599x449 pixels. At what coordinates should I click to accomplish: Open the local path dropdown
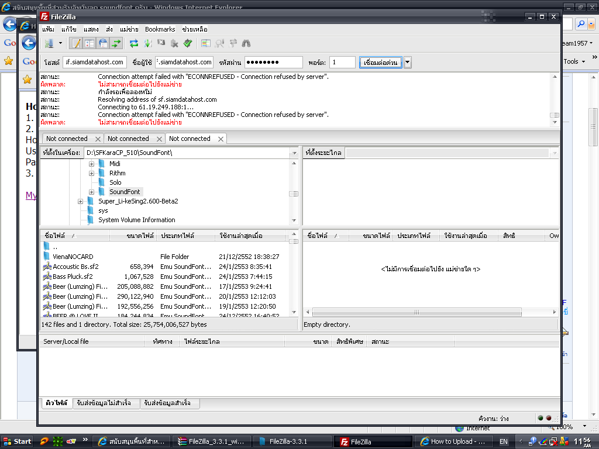pos(294,153)
